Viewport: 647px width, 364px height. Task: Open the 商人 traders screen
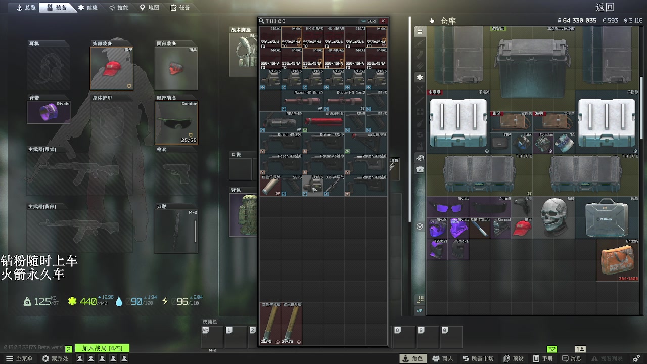tap(443, 358)
